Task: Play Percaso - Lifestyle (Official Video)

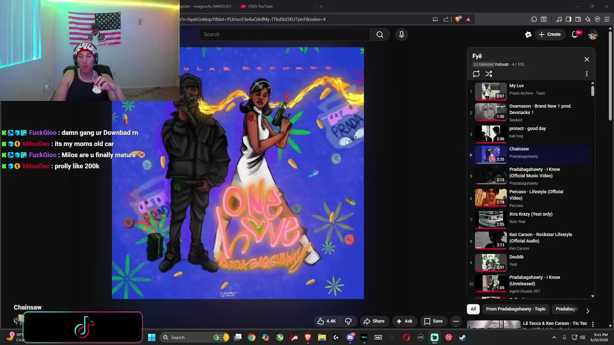Action: pos(529,198)
